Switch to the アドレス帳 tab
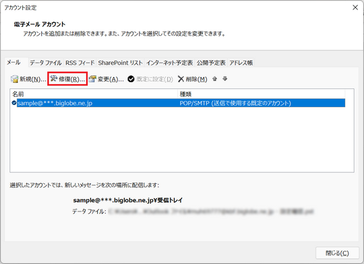 point(241,63)
